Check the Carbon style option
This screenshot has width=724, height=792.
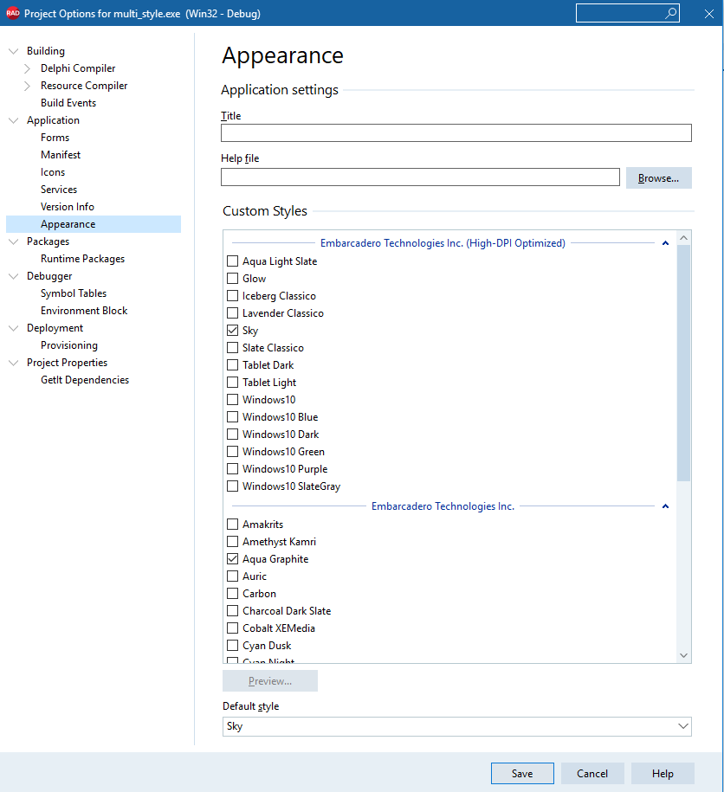tap(232, 594)
